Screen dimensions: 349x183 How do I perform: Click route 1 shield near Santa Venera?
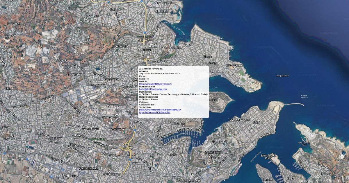coord(130,159)
